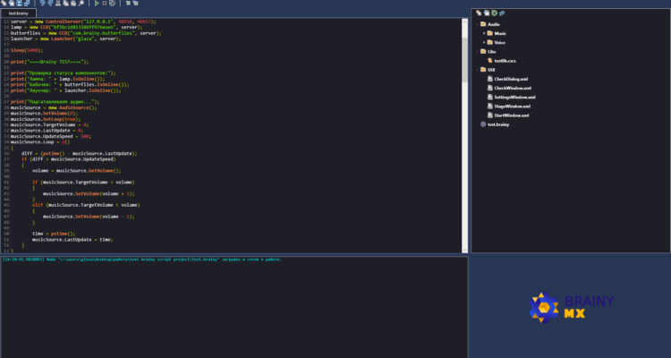Click the last icon in main toolbar

[x=135, y=3]
